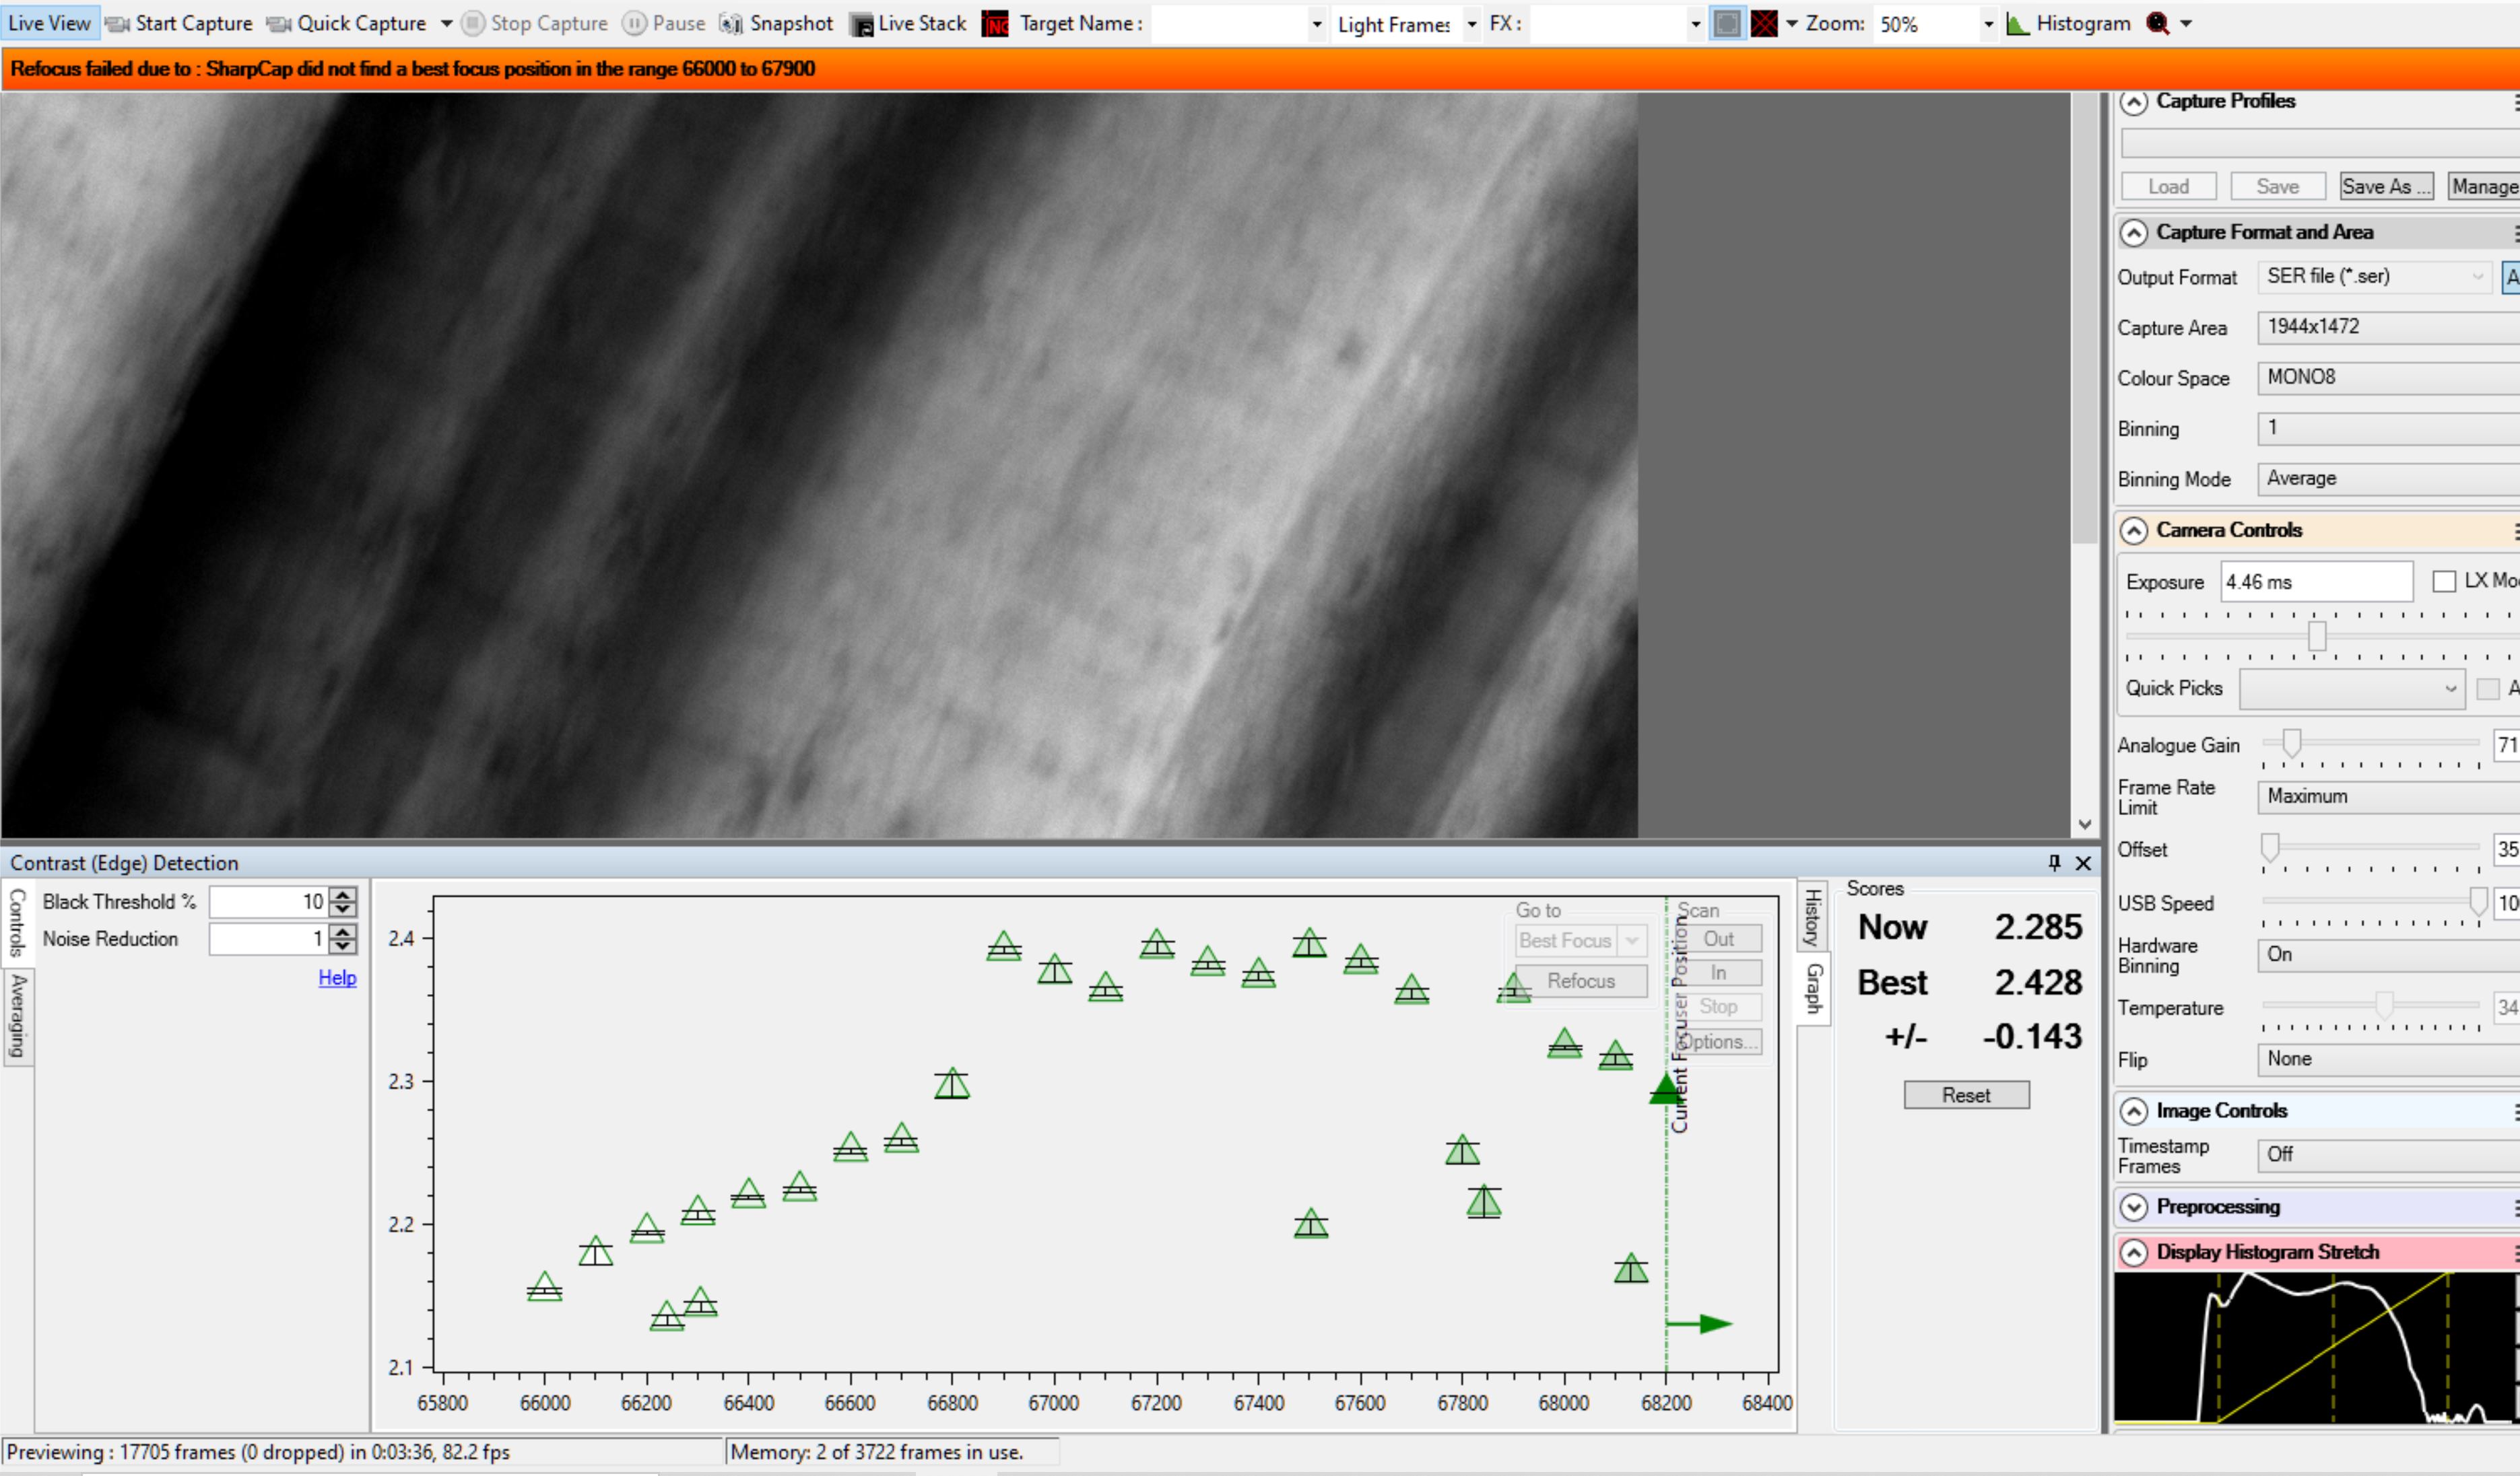
Task: Collapse the Image Controls section
Action: 2134,1111
